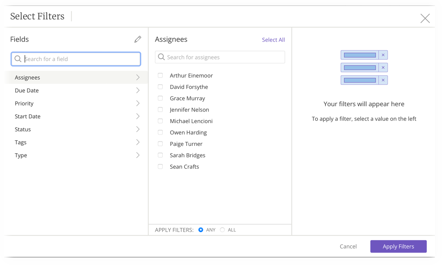Image resolution: width=442 pixels, height=265 pixels.
Task: Expand the Status field
Action: pos(138,129)
